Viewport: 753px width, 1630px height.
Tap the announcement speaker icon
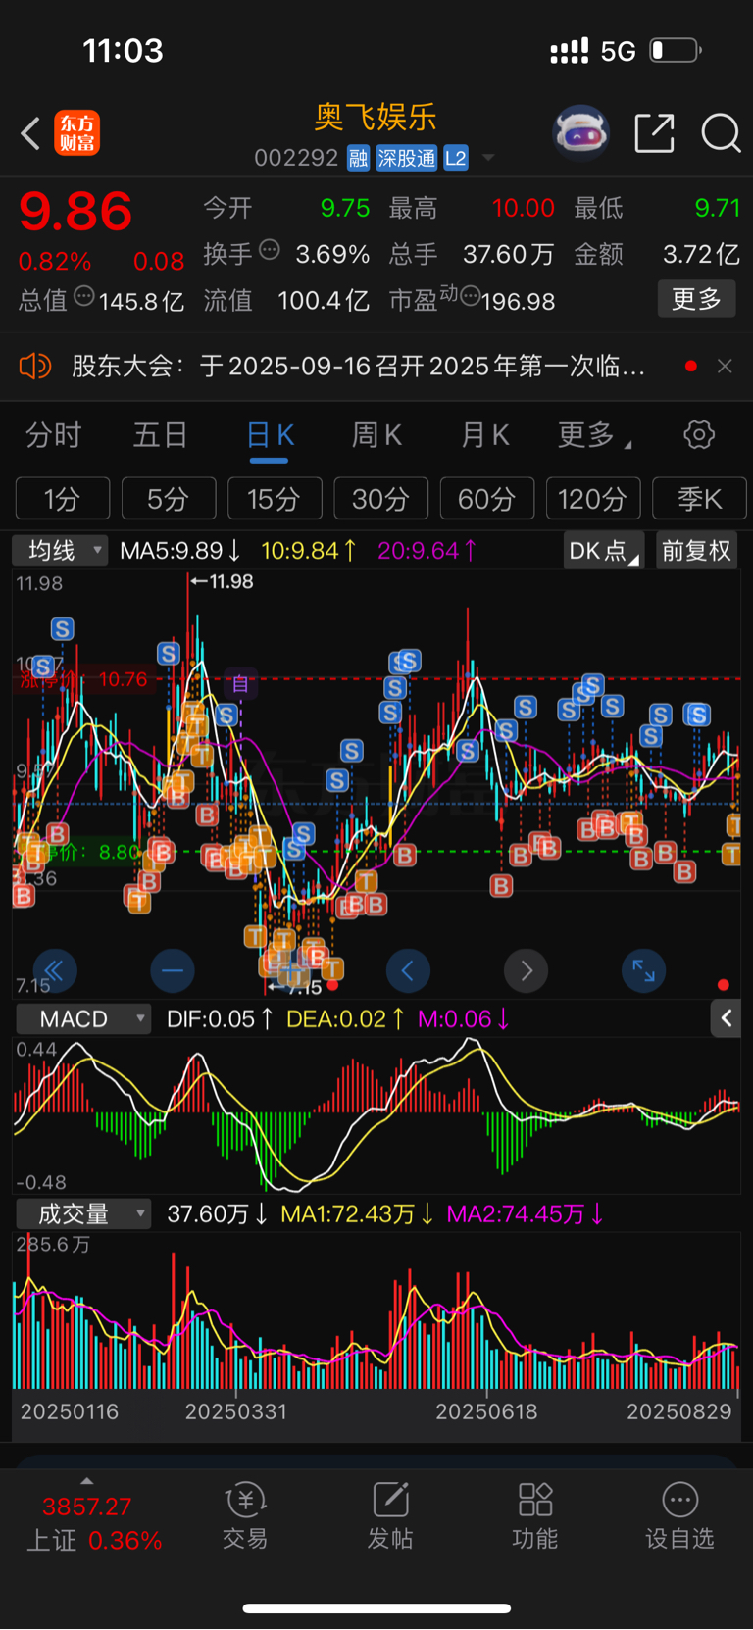tap(34, 367)
